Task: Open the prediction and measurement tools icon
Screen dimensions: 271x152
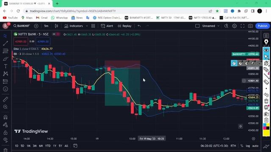Action: pyautogui.click(x=6, y=81)
